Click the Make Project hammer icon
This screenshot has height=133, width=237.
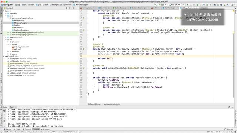coord(156,5)
